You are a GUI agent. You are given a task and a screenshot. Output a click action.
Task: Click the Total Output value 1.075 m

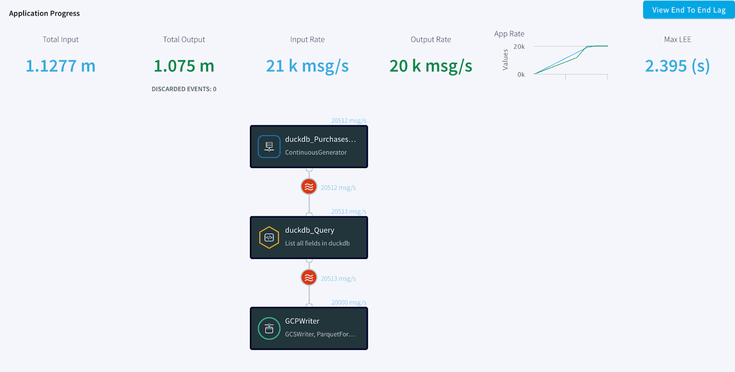click(x=184, y=66)
